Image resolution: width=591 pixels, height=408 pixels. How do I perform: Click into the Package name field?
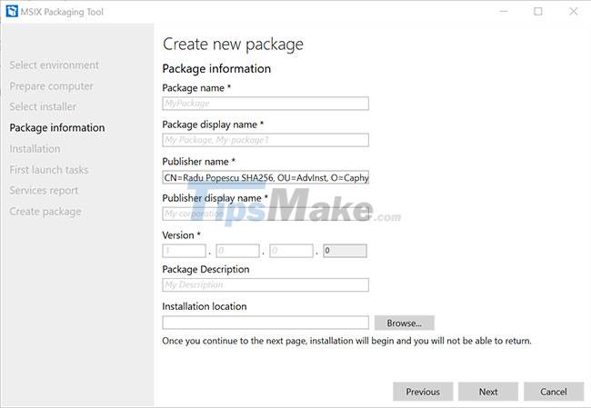(x=265, y=104)
